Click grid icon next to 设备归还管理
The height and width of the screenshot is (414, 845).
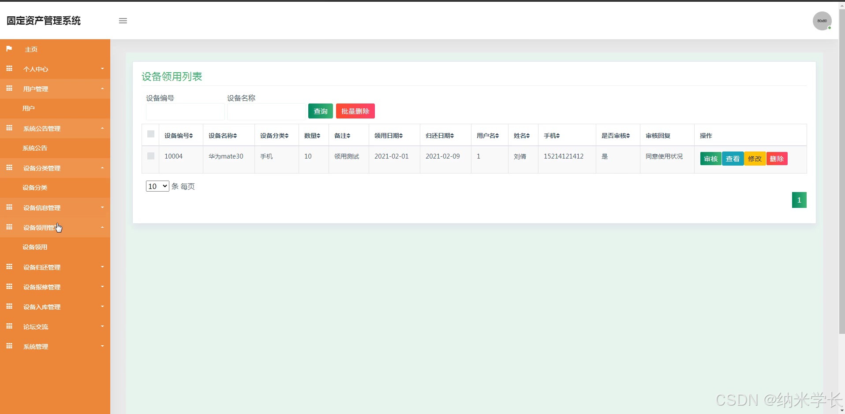coord(9,266)
